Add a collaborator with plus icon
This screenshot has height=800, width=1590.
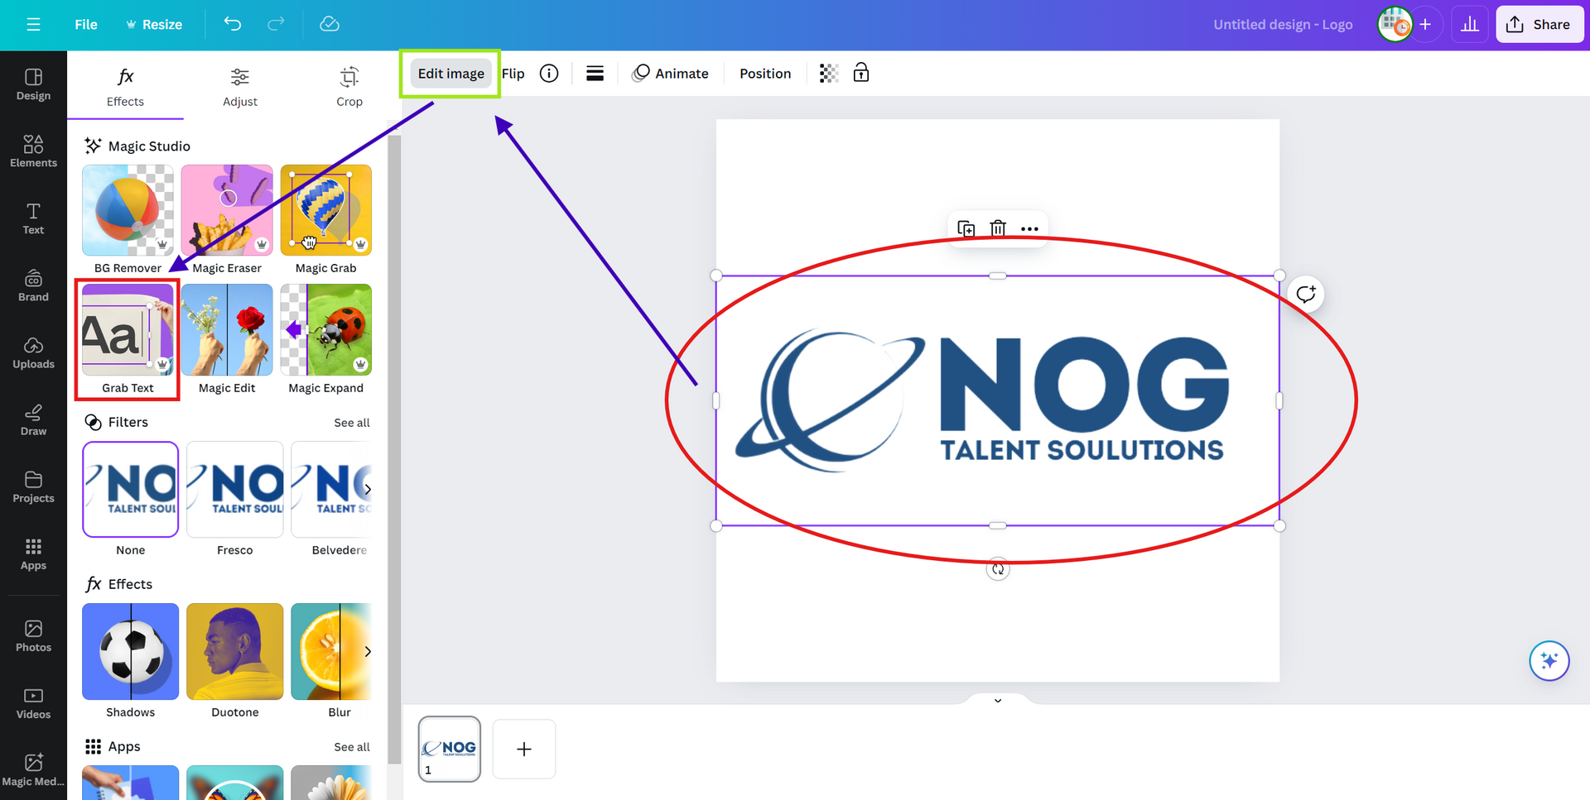click(1425, 24)
